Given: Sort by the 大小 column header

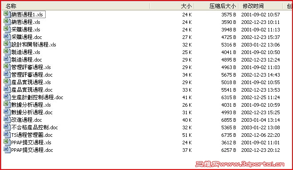Looking at the screenshot, I should point(172,6).
